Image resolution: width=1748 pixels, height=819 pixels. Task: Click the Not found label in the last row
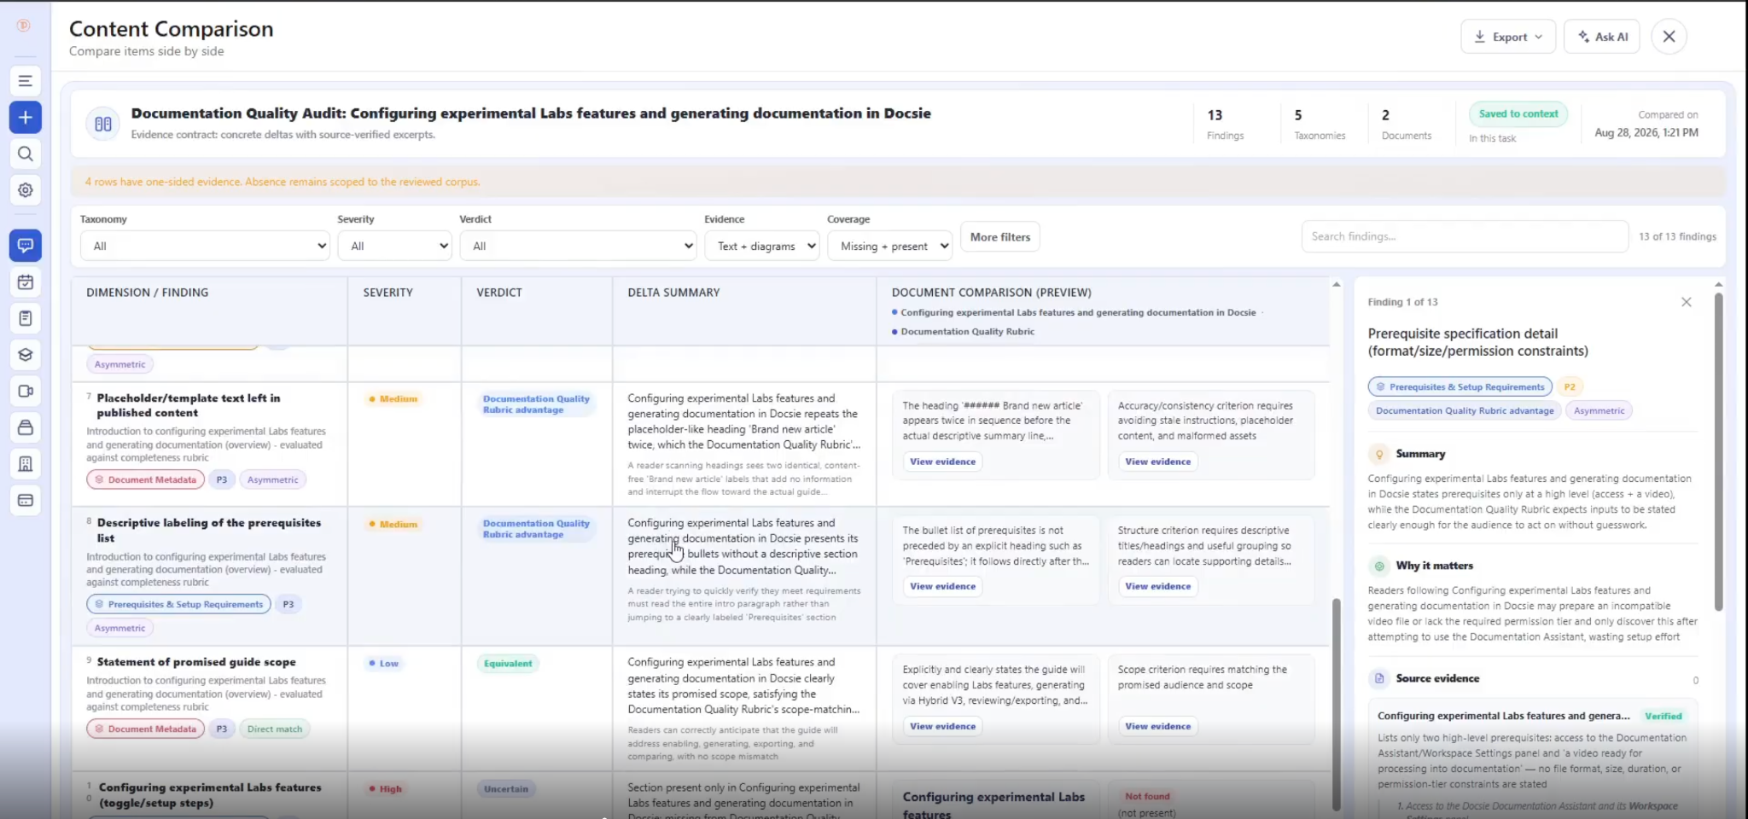pyautogui.click(x=1147, y=796)
